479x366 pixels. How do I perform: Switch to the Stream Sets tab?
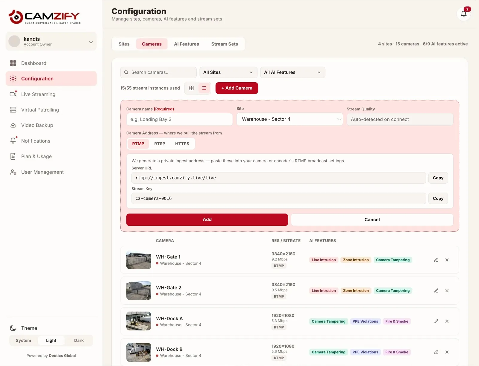click(x=225, y=44)
